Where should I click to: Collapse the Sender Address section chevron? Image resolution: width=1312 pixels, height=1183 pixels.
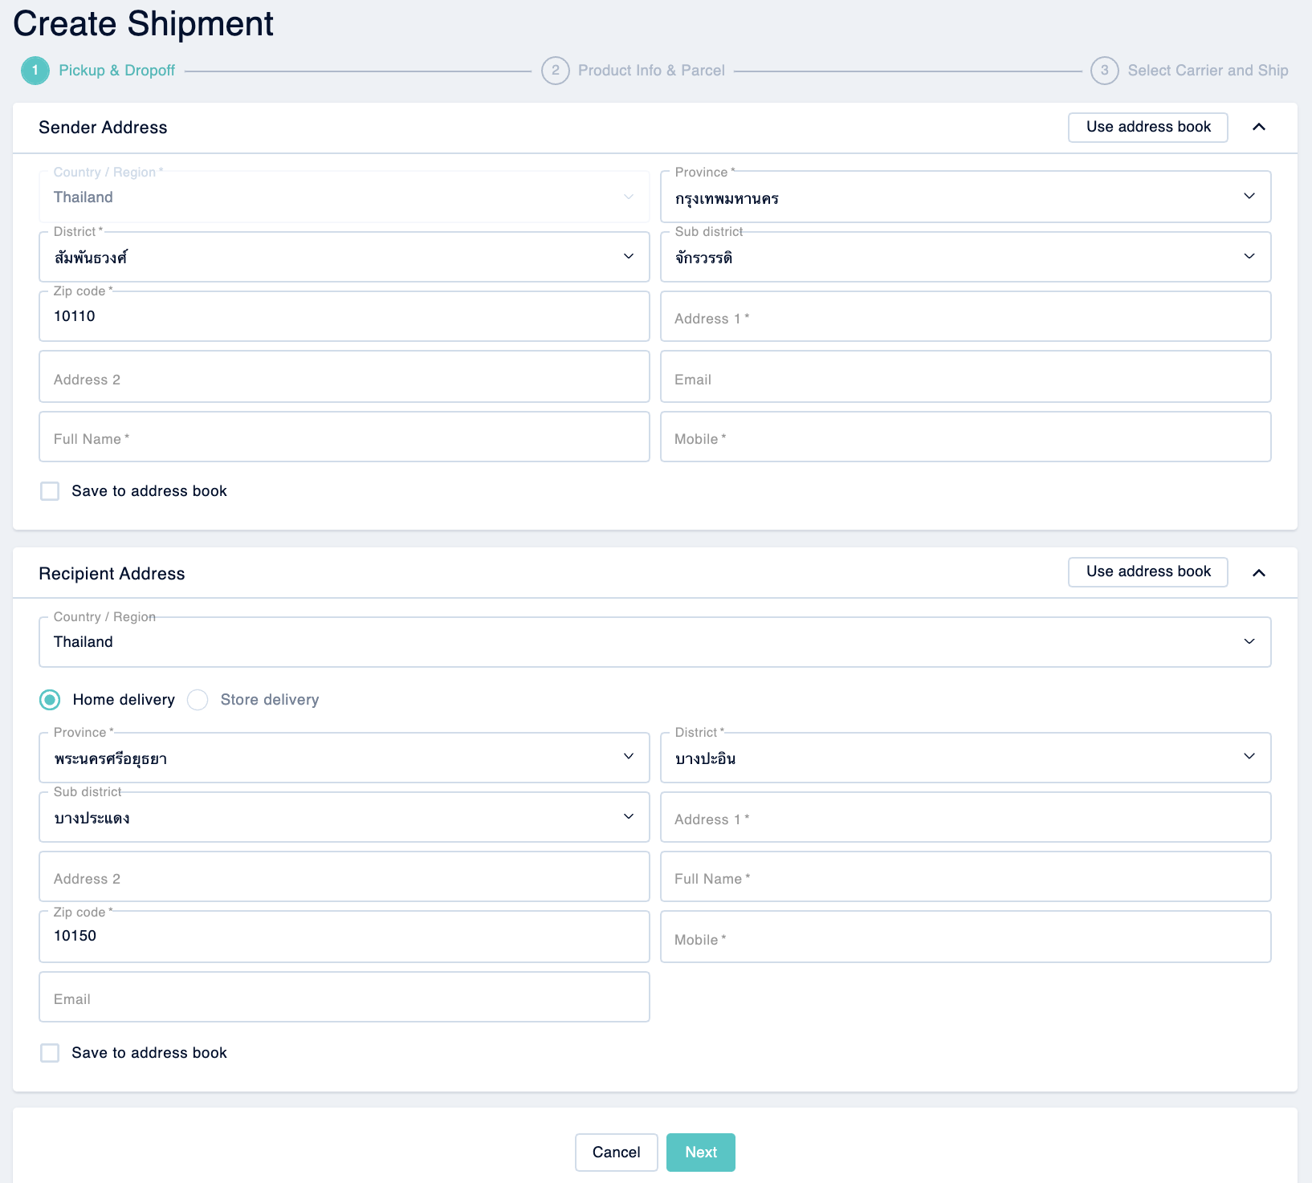(1258, 127)
